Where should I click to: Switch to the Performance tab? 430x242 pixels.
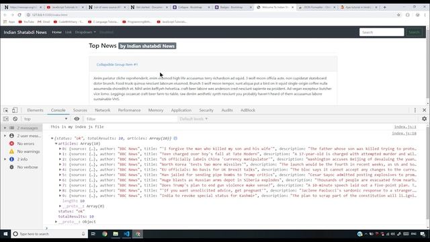point(129,110)
